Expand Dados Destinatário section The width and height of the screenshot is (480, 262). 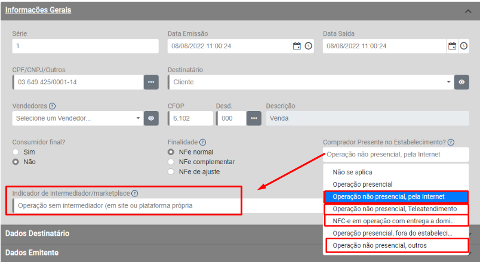coord(240,233)
